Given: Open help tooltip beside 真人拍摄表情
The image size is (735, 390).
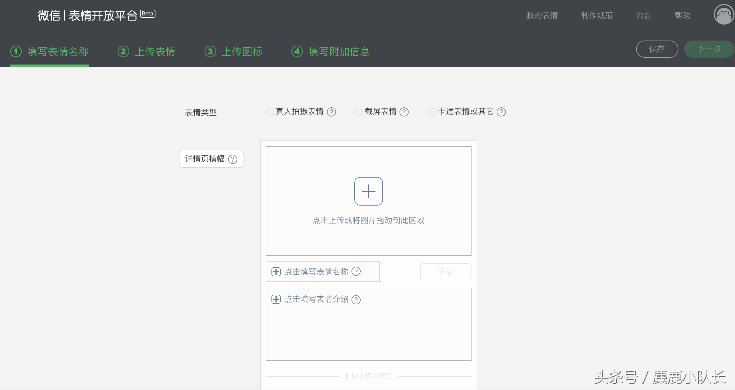Looking at the screenshot, I should tap(331, 112).
